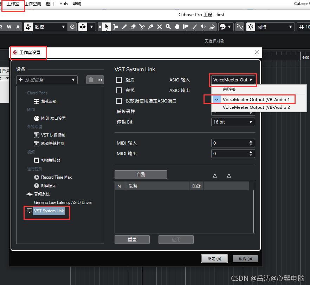310x285 pixels.
Task: Click the color selector palette icon
Action: pyautogui.click(x=223, y=27)
